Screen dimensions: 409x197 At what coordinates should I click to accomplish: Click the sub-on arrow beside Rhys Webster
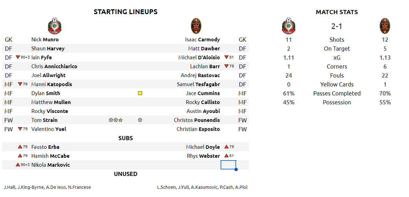226,156
